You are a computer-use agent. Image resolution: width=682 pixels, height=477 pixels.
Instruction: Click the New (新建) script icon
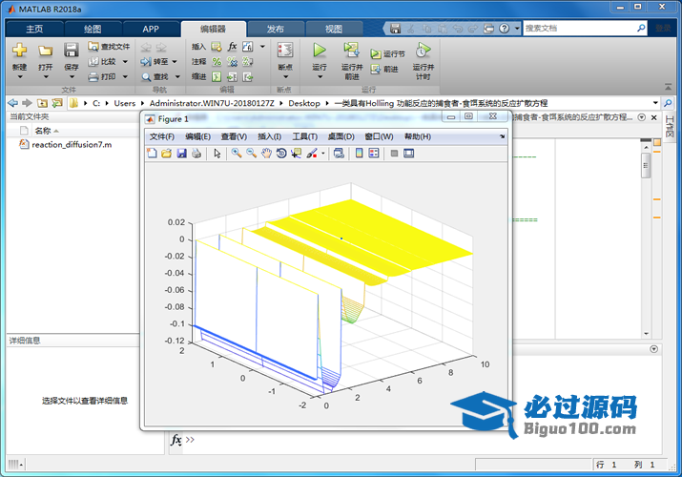tap(20, 51)
